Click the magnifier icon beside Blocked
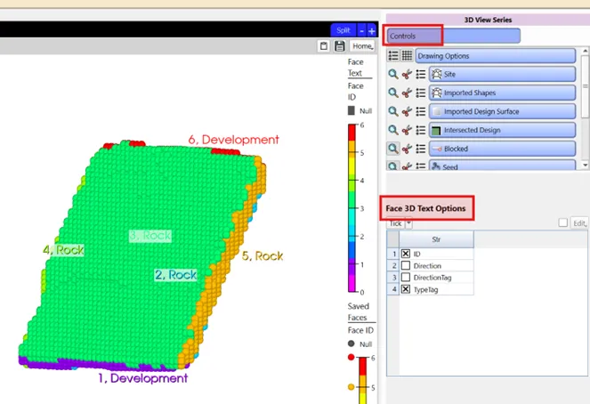590x404 pixels. pos(392,149)
